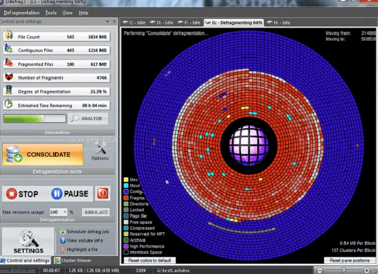Image resolution: width=378 pixels, height=274 pixels.
Task: Click the purple High Performance legend swatch
Action: click(x=126, y=246)
